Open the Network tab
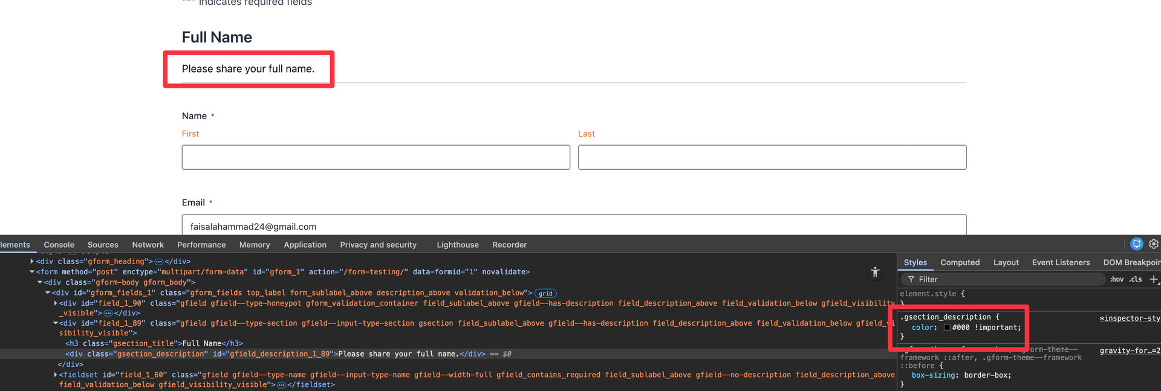This screenshot has height=391, width=1161. pyautogui.click(x=148, y=245)
